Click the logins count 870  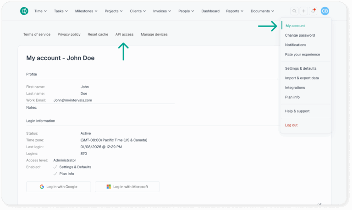(83, 154)
